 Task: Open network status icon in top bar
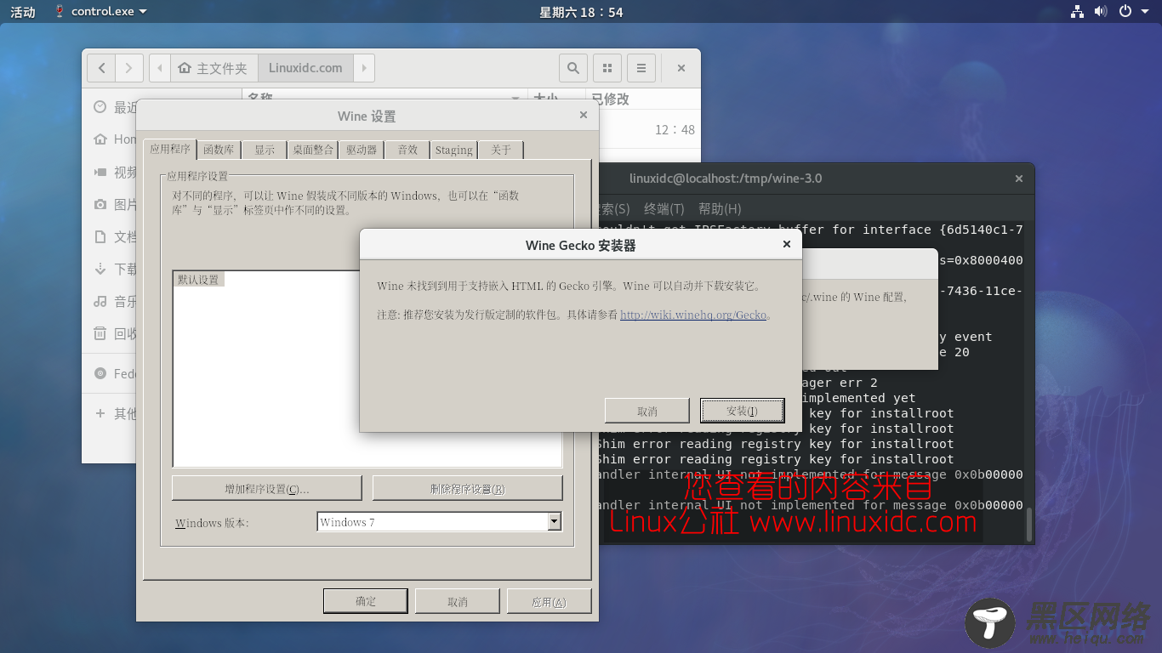pos(1078,11)
